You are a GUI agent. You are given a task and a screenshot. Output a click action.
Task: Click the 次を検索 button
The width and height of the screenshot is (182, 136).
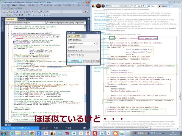click(x=75, y=61)
